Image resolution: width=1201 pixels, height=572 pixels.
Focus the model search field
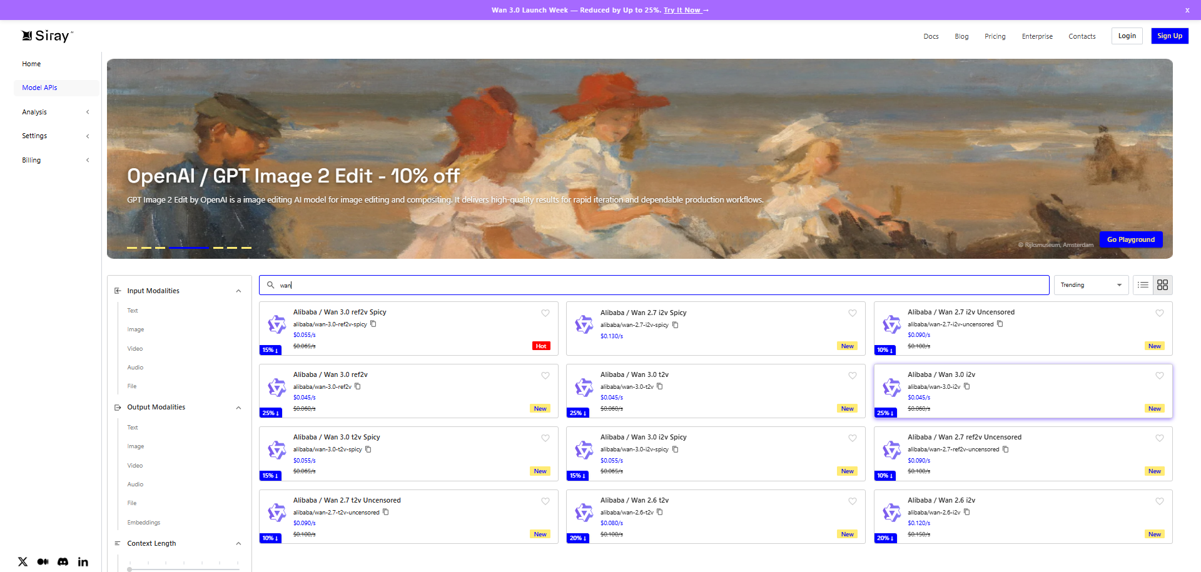click(x=654, y=285)
